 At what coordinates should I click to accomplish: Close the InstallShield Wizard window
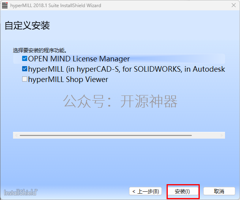tap(234, 5)
